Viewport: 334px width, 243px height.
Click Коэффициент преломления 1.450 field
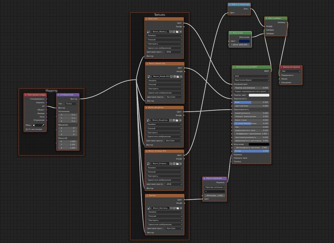click(x=252, y=134)
